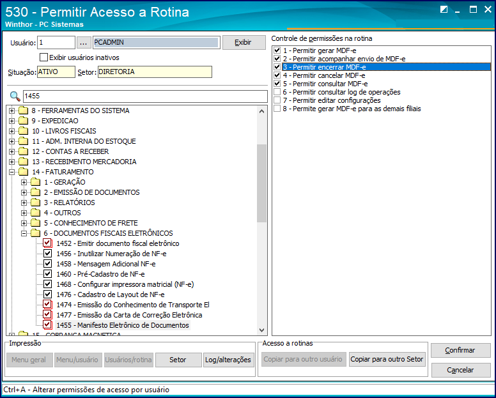Expand 4 - OUTROS subfolder

coord(24,213)
